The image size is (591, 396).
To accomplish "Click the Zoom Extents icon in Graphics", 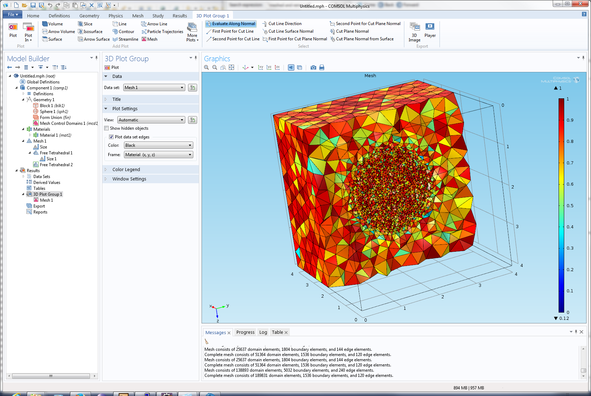I will tap(232, 67).
